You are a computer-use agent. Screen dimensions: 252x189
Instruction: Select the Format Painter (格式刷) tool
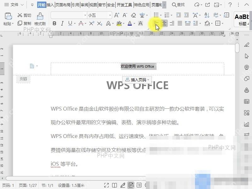(x=40, y=19)
